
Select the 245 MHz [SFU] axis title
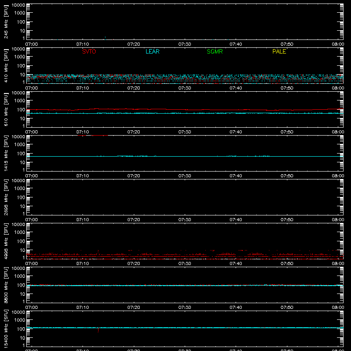(6, 21)
